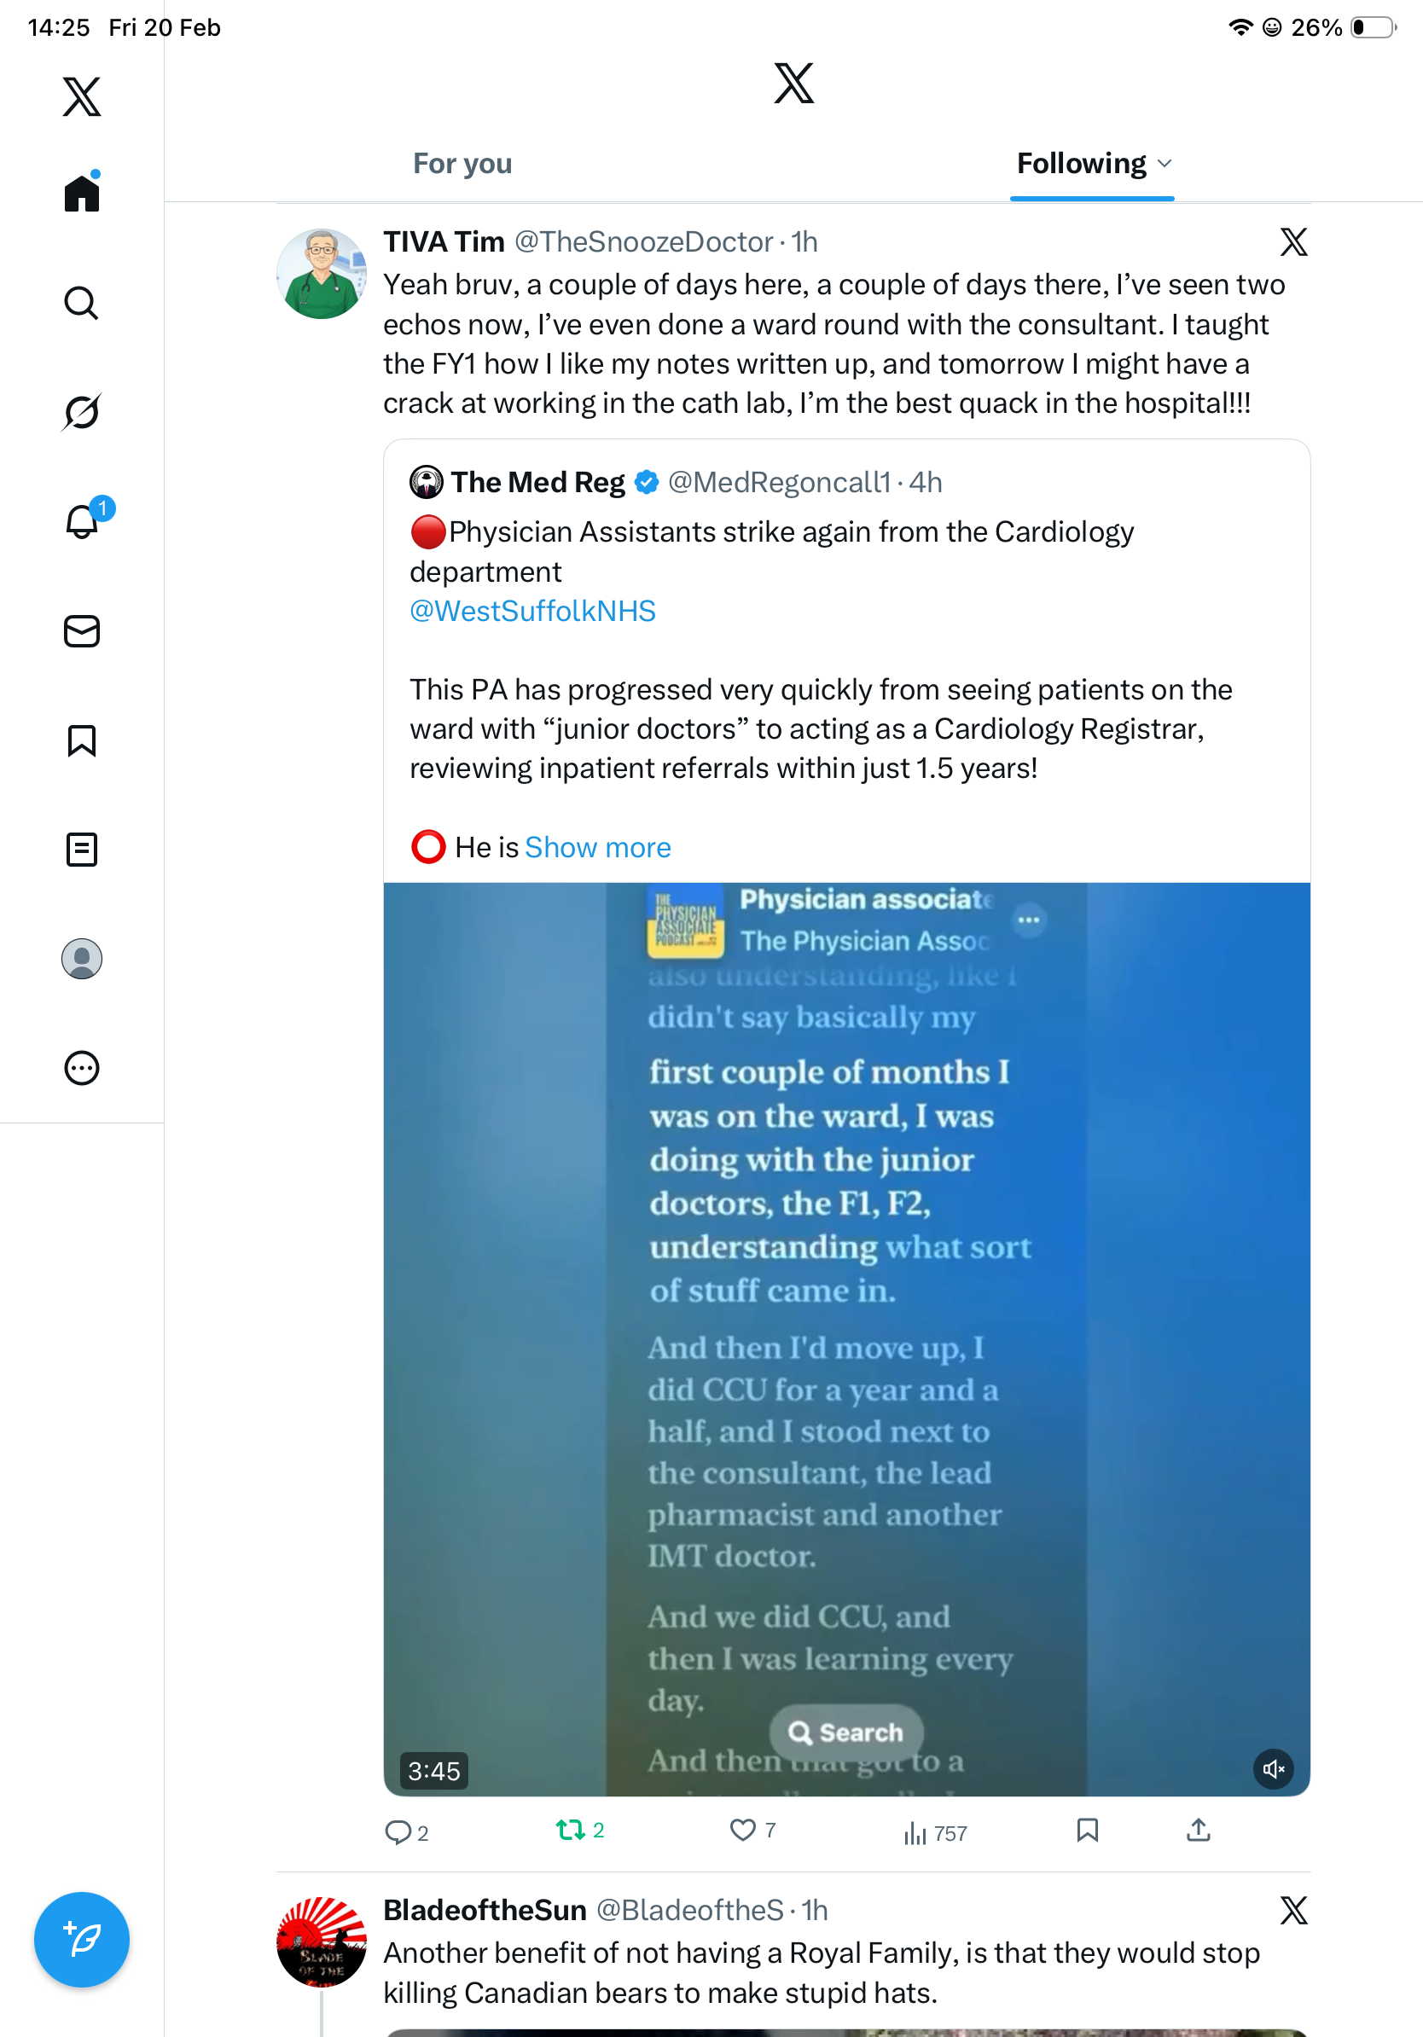Bookmark TIVA Tim's post
This screenshot has height=2037, width=1423.
point(1087,1830)
